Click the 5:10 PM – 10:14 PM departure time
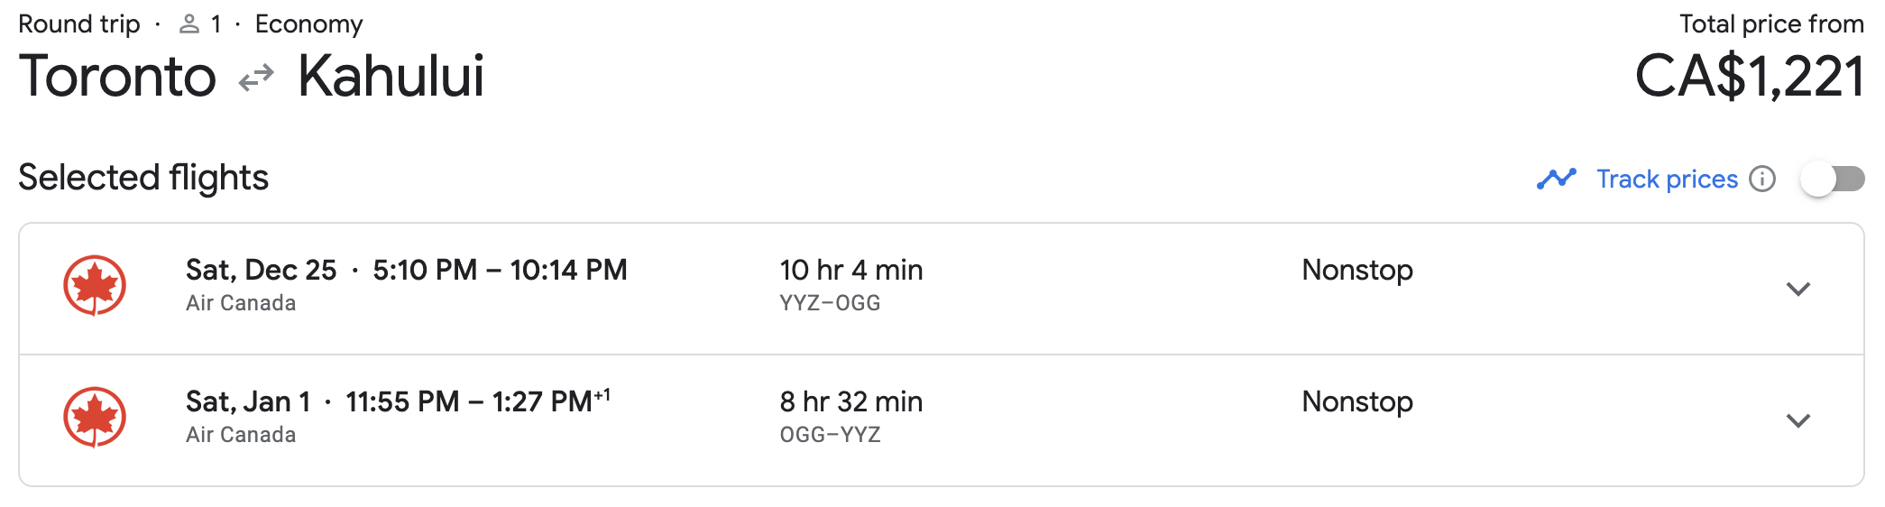 (500, 270)
